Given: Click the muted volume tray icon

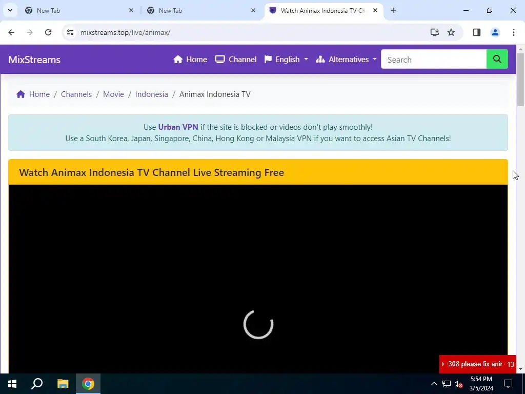Looking at the screenshot, I should click(459, 384).
